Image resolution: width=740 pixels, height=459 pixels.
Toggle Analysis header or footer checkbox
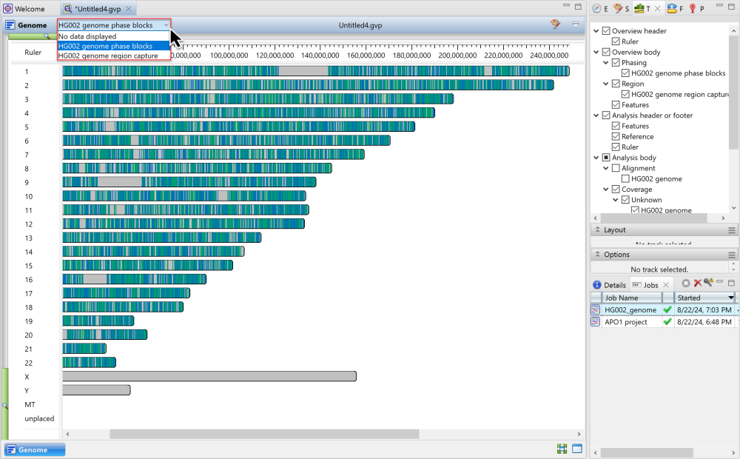(607, 115)
